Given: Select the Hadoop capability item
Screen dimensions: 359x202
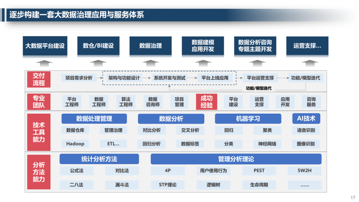Looking at the screenshot, I should coord(75,144).
